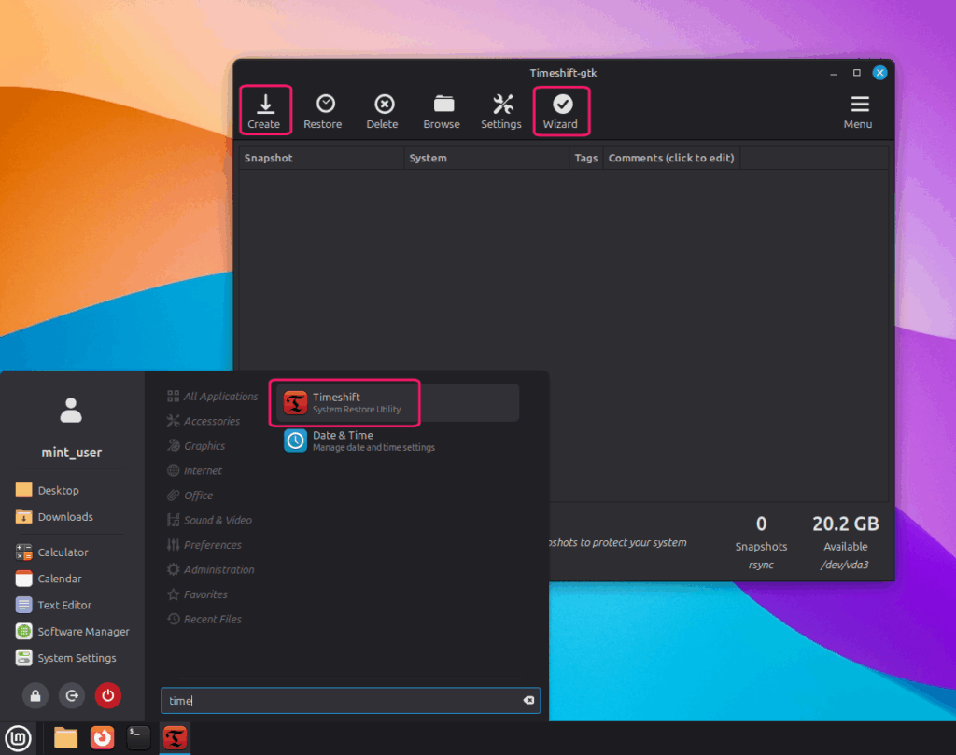Launch the Wizard from the toolbar
Screen dimensions: 956x755
[561, 111]
